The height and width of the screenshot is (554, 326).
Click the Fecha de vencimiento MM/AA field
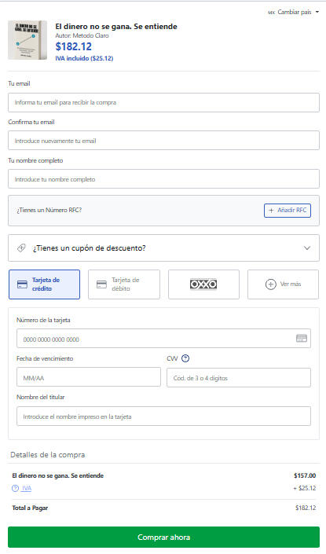[89, 377]
